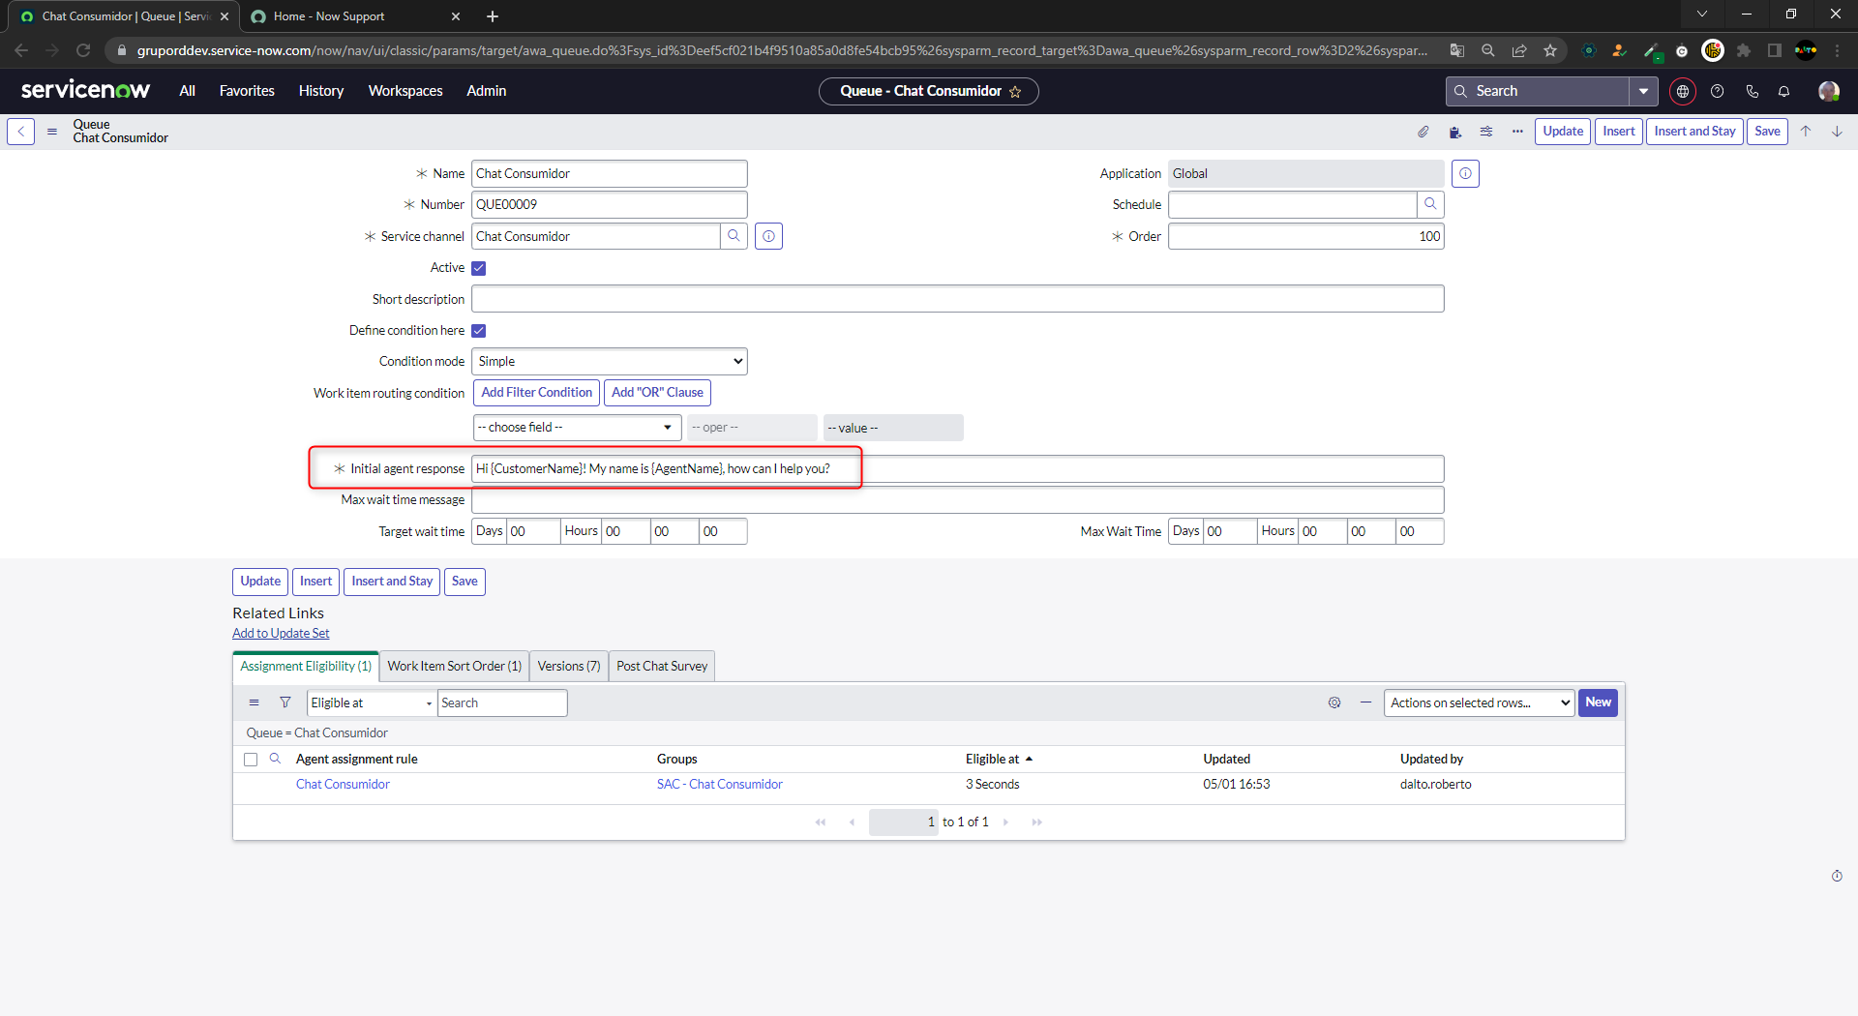Viewport: 1858px width, 1016px height.
Task: Expand the Actions on selected rows dropdown
Action: tap(1479, 702)
